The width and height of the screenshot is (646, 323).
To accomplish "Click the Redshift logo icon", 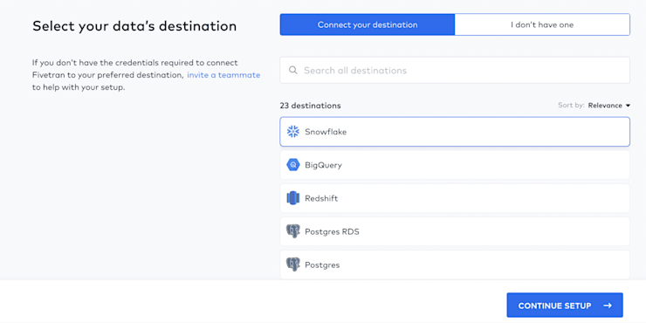I will (x=293, y=198).
